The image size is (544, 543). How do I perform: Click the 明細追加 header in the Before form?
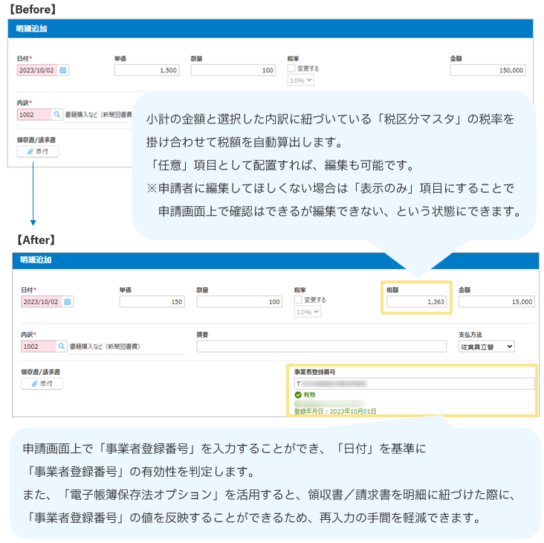32,29
